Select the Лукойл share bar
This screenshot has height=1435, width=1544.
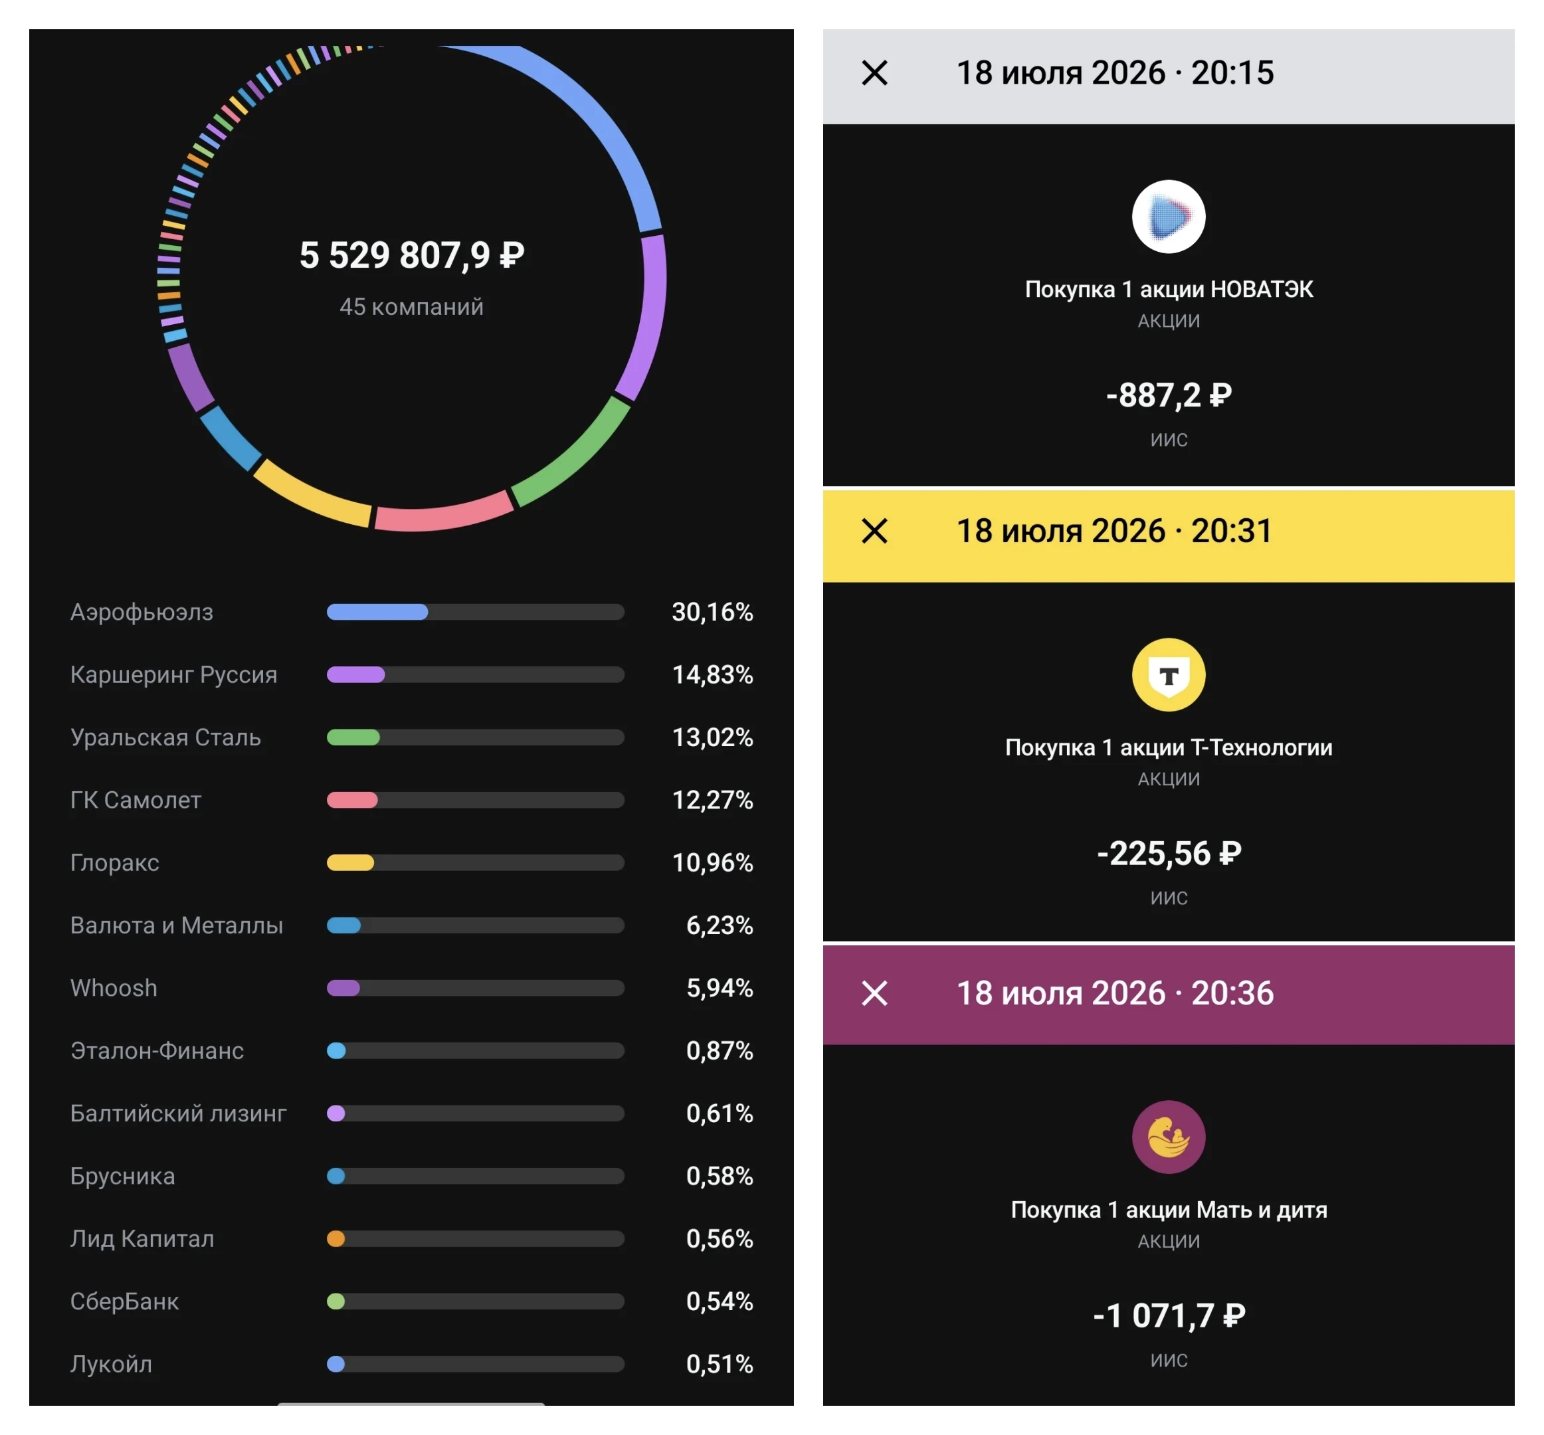coord(475,1363)
